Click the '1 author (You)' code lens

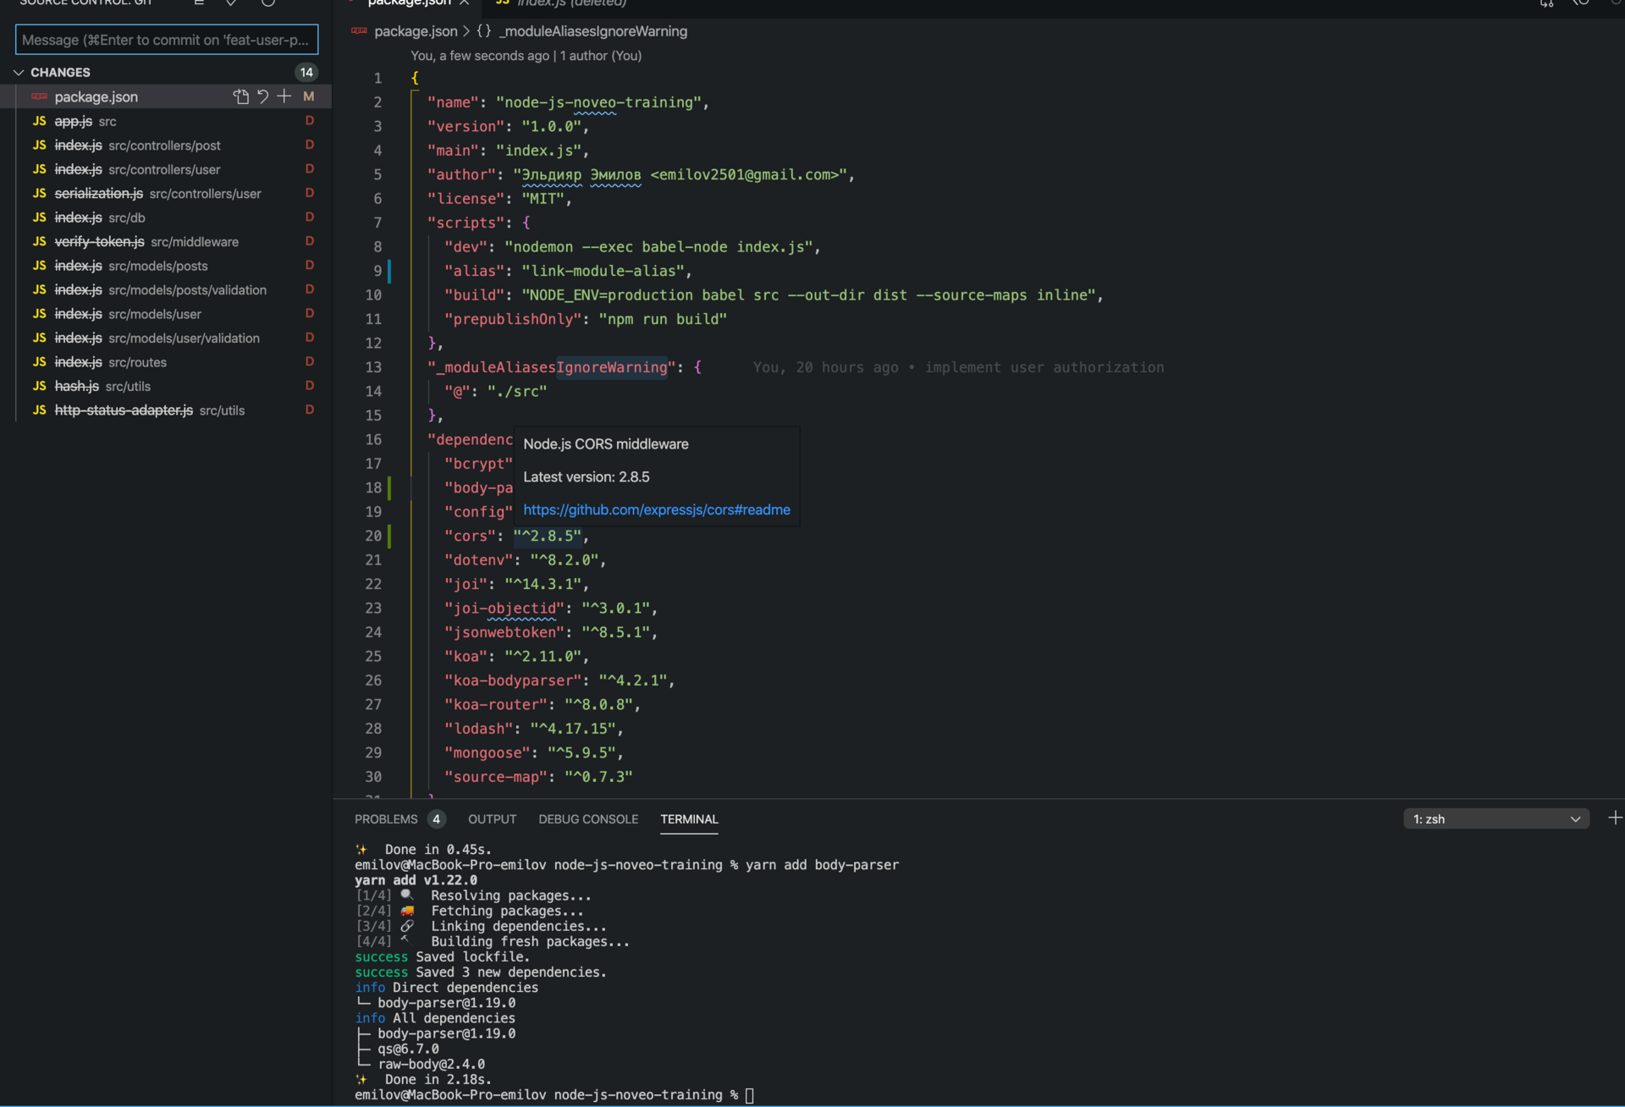[601, 56]
